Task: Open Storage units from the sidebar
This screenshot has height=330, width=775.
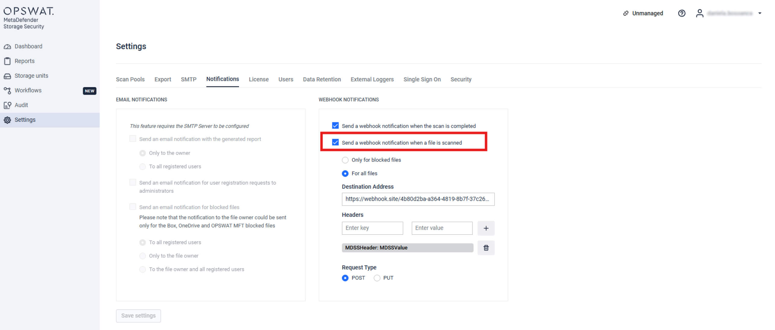Action: tap(8, 76)
